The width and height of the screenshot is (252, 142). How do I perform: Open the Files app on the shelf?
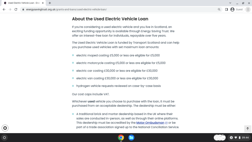131,138
